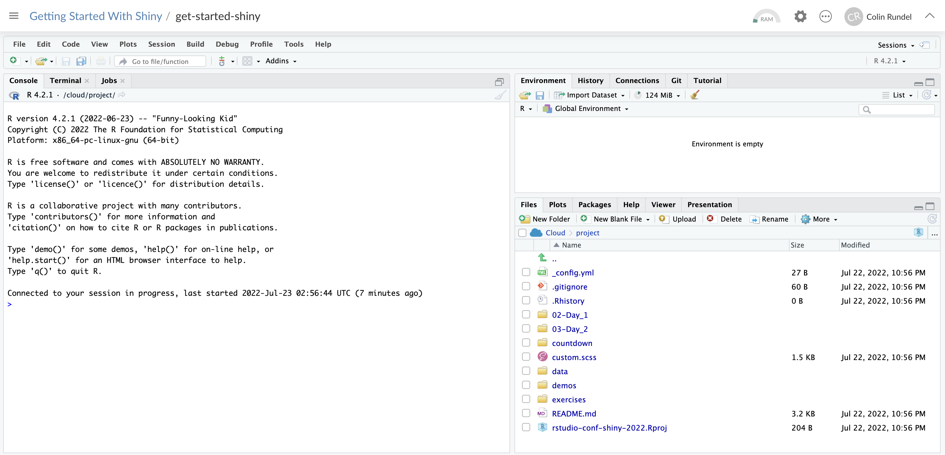Switch to the Git tab
The width and height of the screenshot is (945, 455).
point(676,81)
